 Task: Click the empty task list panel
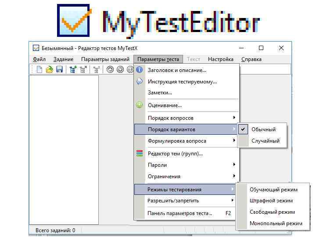point(64,150)
